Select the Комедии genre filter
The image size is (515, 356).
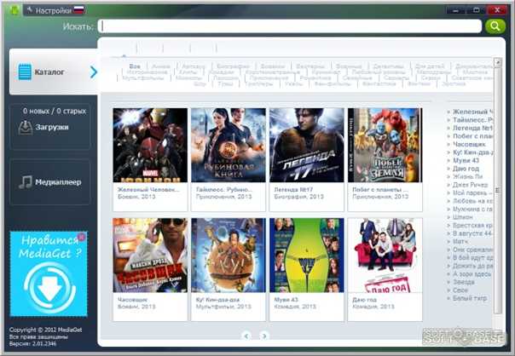tap(222, 72)
